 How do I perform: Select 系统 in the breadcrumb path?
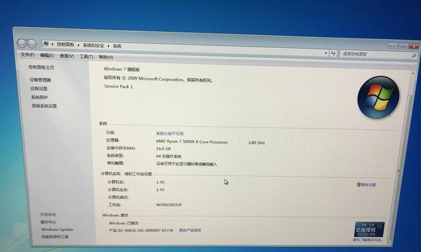(117, 46)
